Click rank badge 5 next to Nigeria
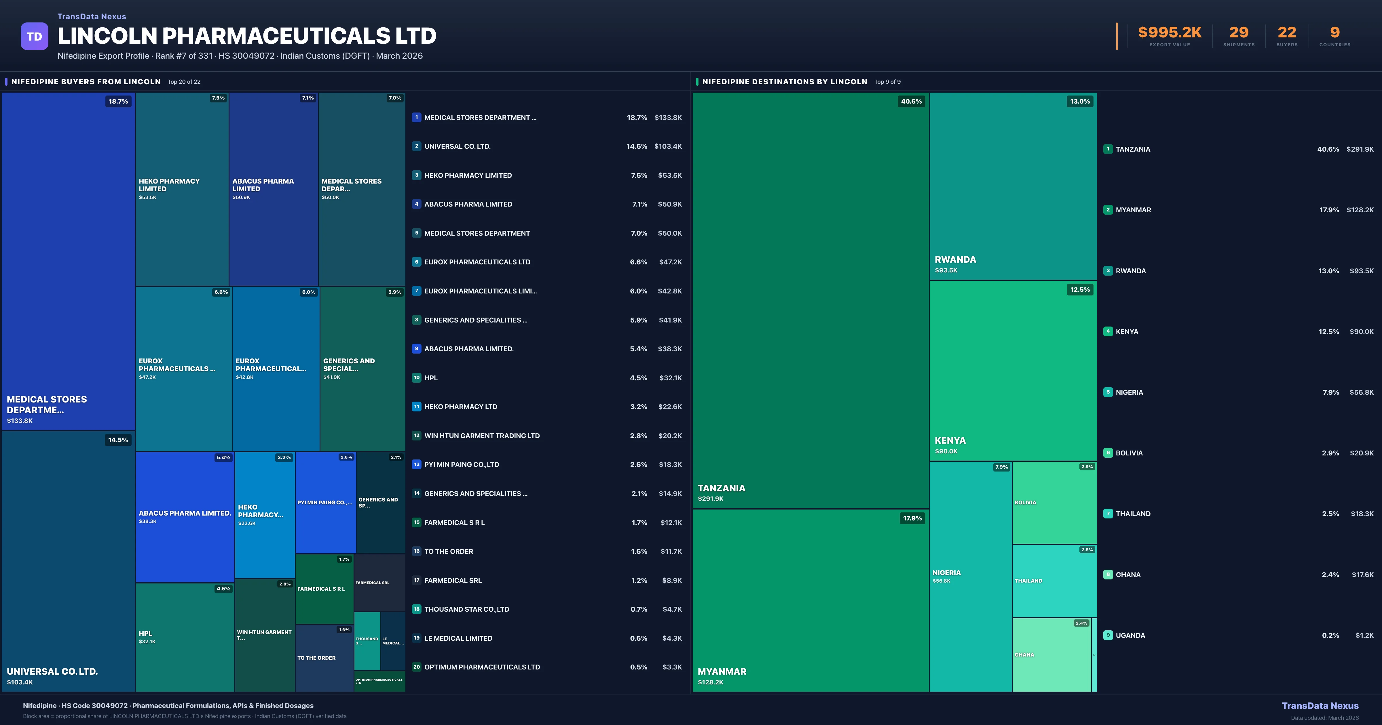 [1108, 392]
